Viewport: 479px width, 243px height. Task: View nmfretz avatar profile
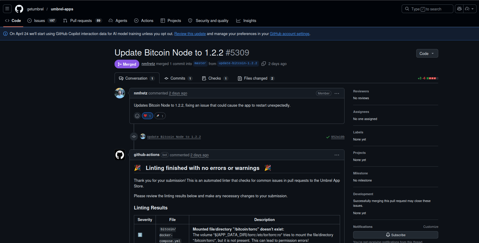120,93
